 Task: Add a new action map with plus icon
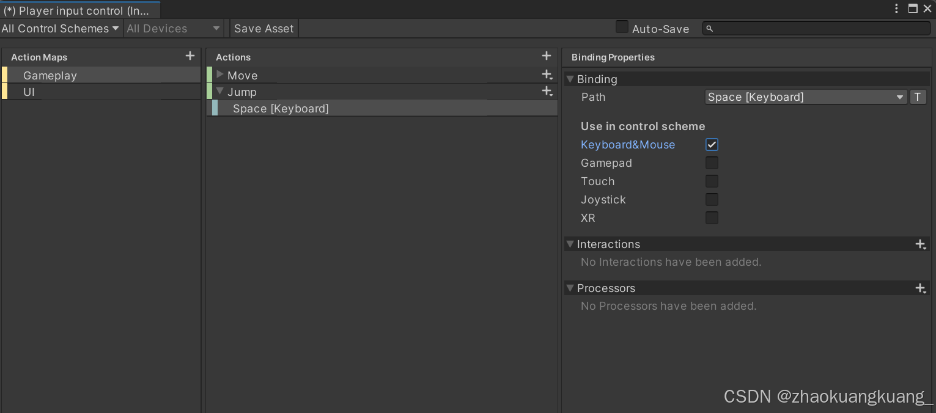[190, 56]
